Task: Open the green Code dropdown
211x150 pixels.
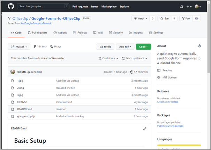Action: 143,47
